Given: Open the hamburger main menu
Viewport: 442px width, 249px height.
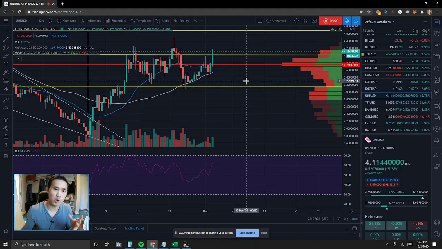Looking at the screenshot, I should tap(6, 21).
